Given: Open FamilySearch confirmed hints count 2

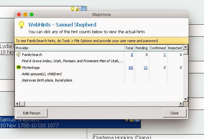Looking at the screenshot, I should point(165,55).
